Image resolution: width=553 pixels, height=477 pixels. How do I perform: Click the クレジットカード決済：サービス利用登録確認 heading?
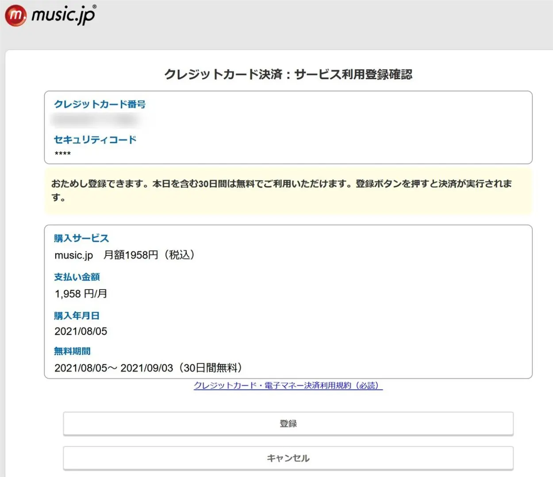tap(288, 74)
